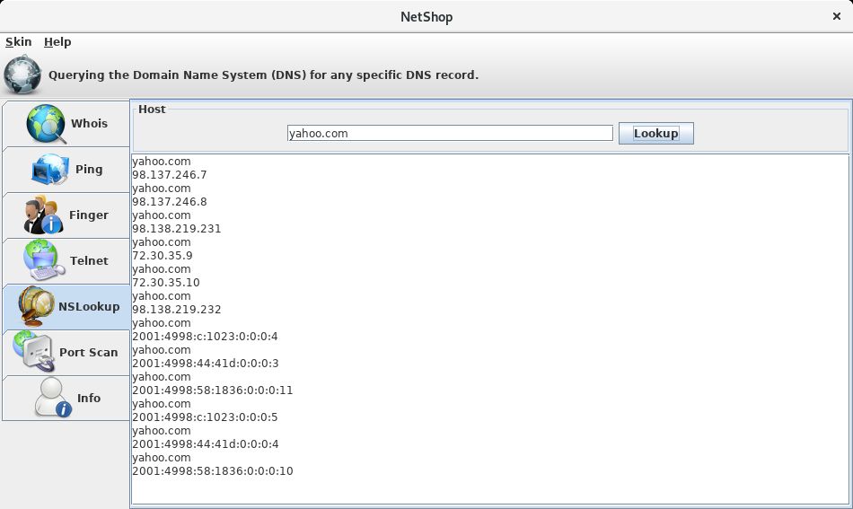Click the Lookup button
This screenshot has width=853, height=509.
pyautogui.click(x=656, y=133)
